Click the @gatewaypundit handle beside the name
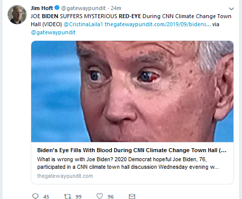The width and height of the screenshot is (242, 199). 84,8
